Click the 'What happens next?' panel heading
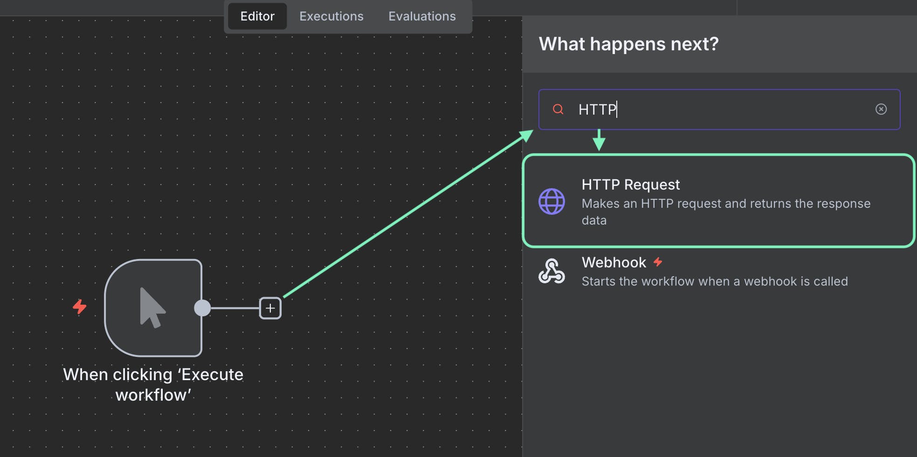 click(628, 44)
